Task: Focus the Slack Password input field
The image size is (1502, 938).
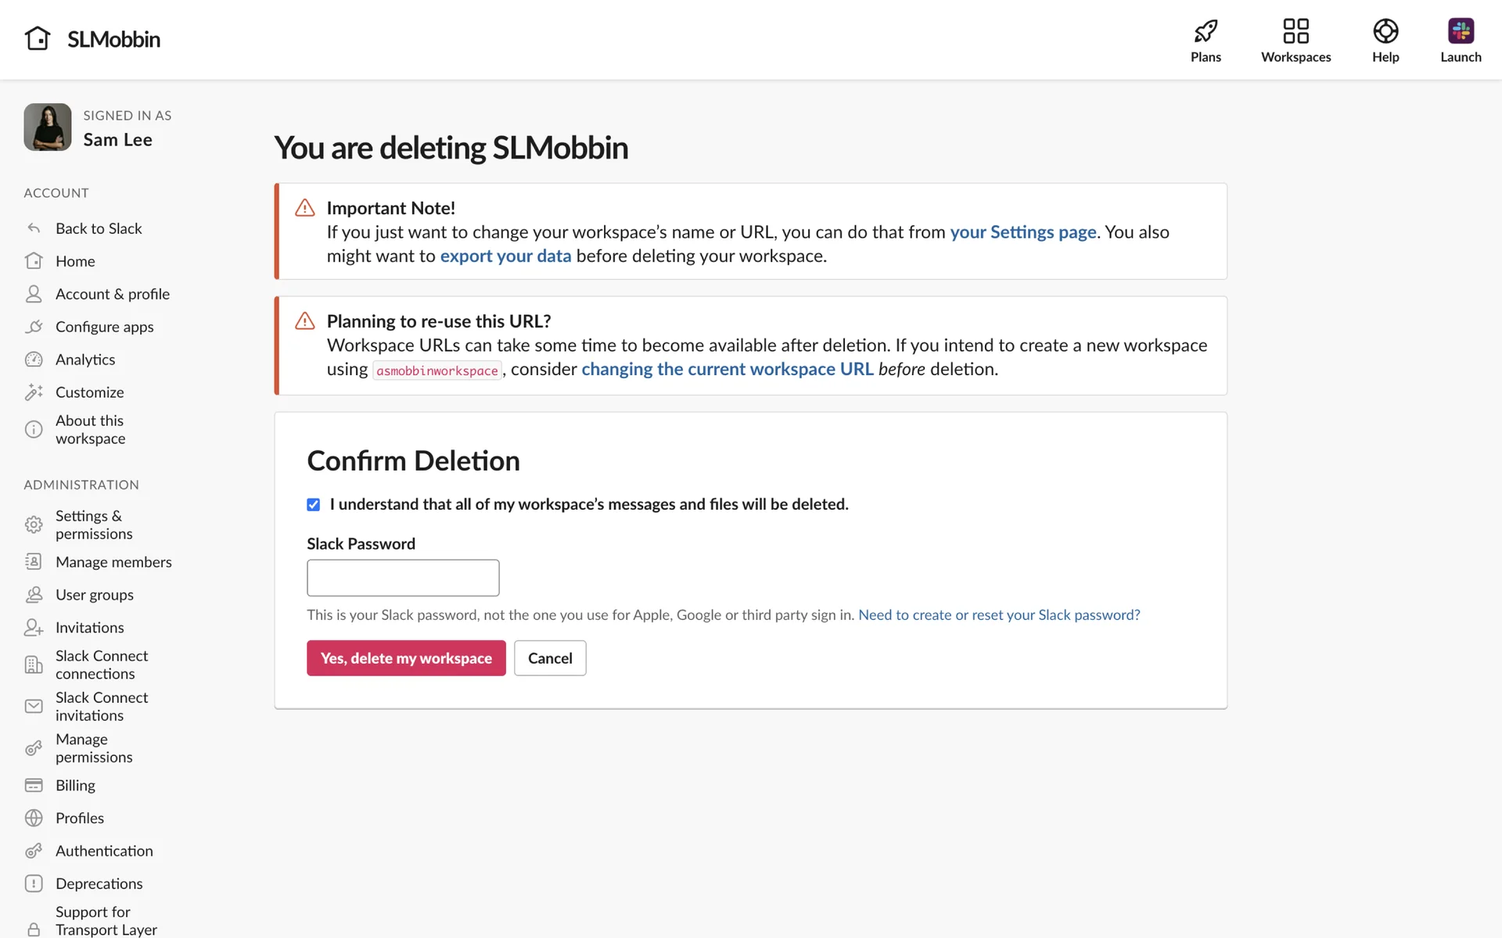Action: (403, 578)
